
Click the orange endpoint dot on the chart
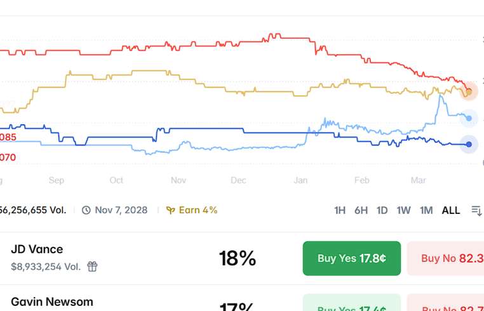pyautogui.click(x=469, y=92)
